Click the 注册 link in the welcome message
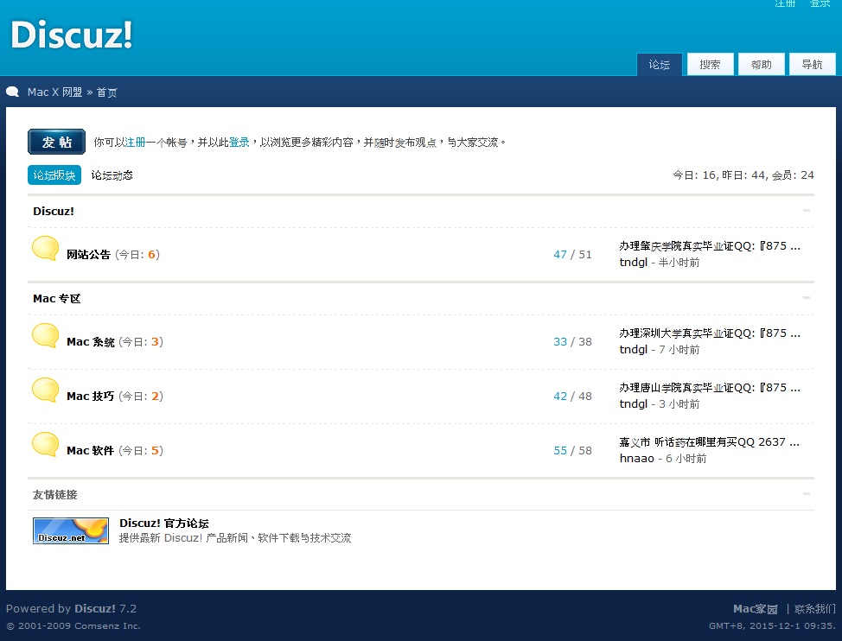Screen dimensions: 842x641 [135, 143]
